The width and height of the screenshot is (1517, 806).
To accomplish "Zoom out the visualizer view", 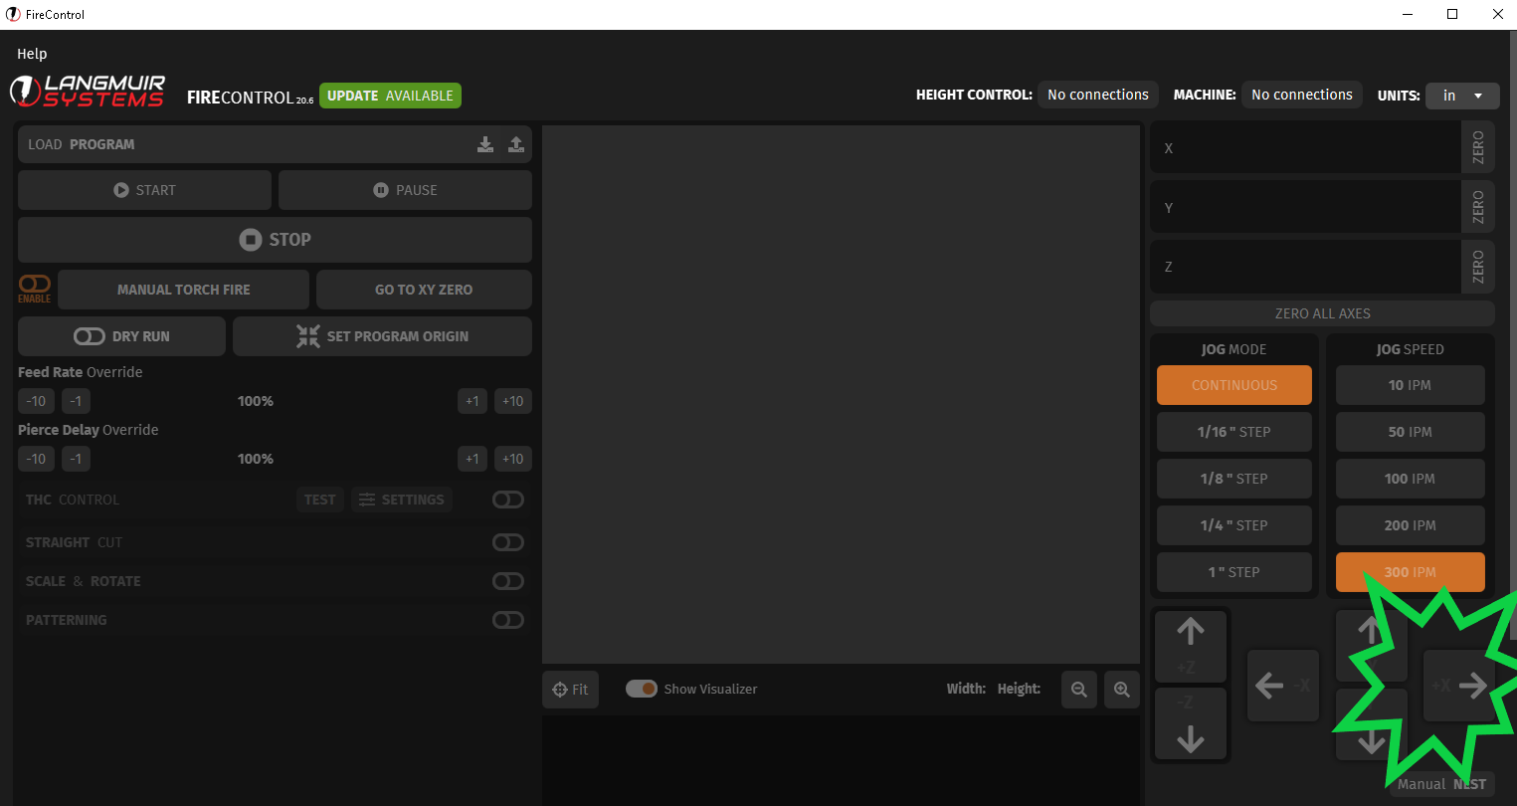I will [x=1078, y=690].
